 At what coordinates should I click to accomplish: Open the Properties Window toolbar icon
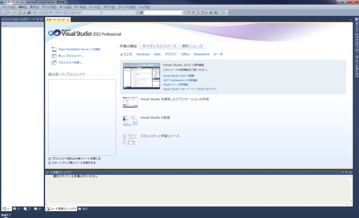tap(192, 13)
